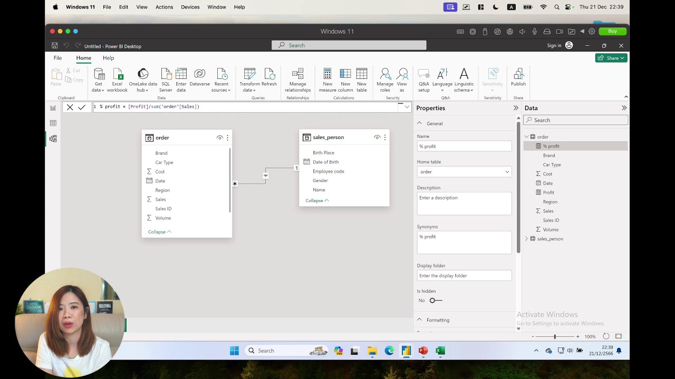Import an Excel workbook
The width and height of the screenshot is (675, 379).
[x=117, y=80]
